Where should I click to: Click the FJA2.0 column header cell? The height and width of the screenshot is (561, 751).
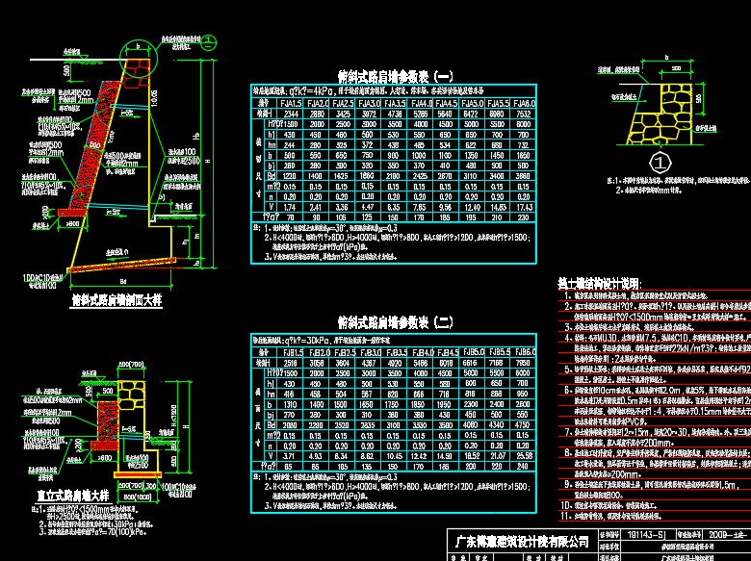click(317, 103)
